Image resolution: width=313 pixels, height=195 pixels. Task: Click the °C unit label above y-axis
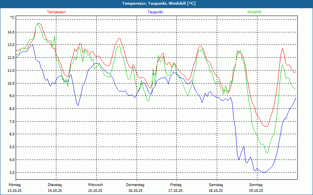pos(13,18)
